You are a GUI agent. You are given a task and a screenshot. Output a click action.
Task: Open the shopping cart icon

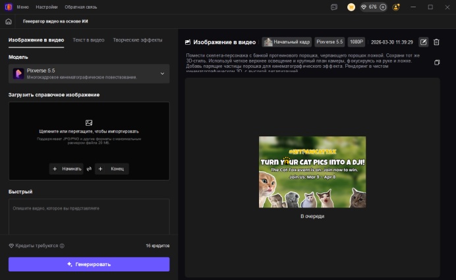[x=351, y=7]
